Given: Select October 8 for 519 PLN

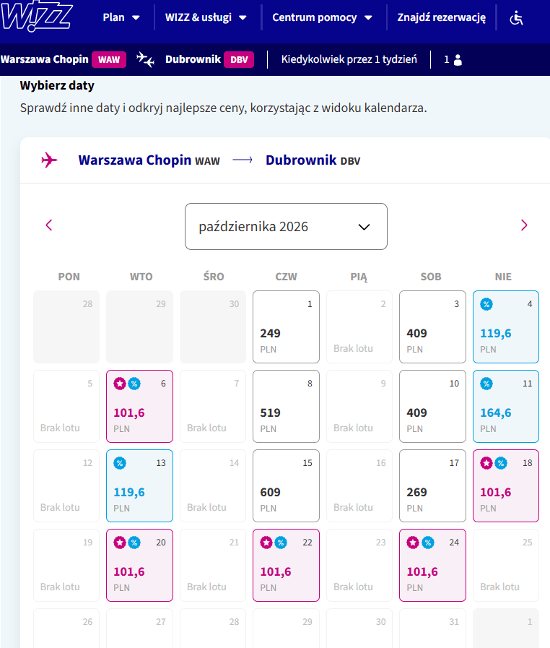Looking at the screenshot, I should pos(286,406).
